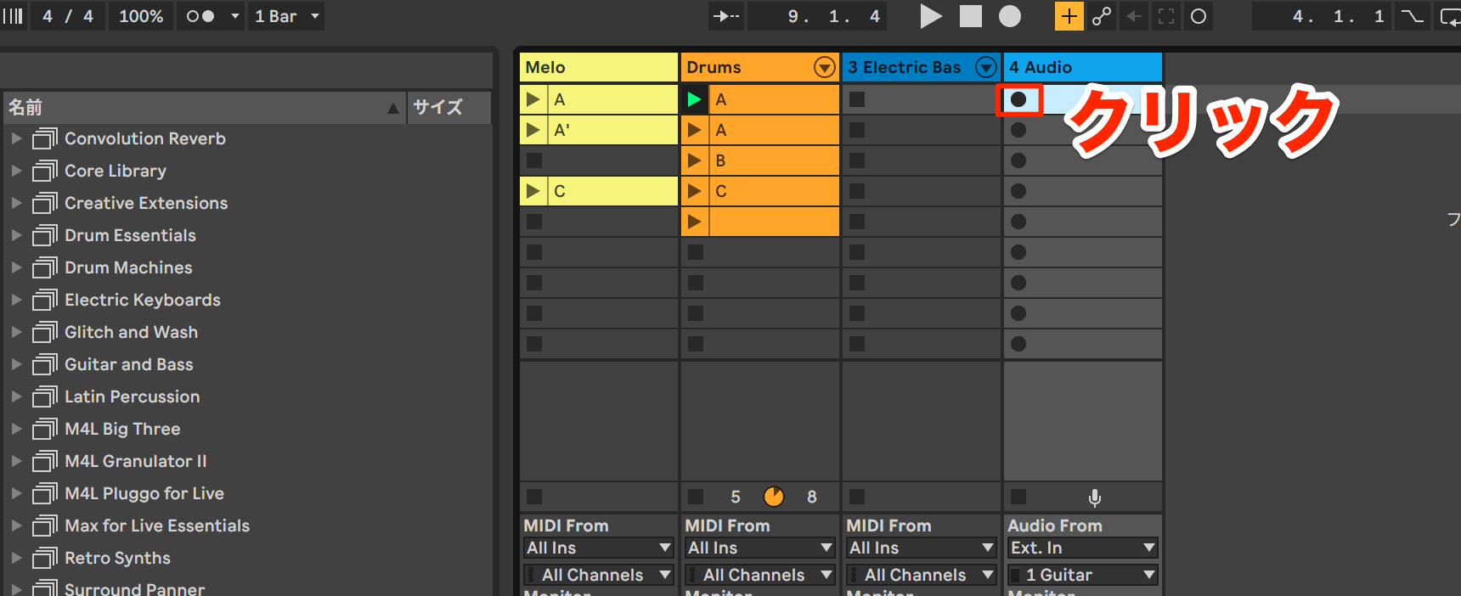Select M4L Pluggo for Live pack

tap(144, 493)
